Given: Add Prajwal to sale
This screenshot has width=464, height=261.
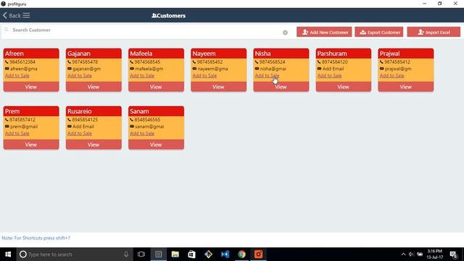Looking at the screenshot, I should (x=391, y=75).
